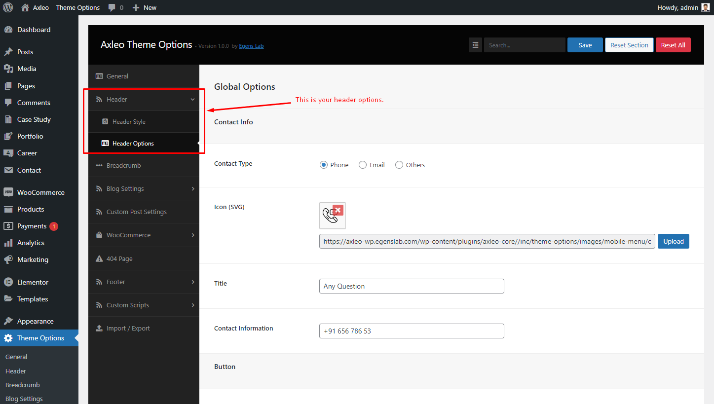Select the Phone contact type
Image resolution: width=714 pixels, height=404 pixels.
click(324, 165)
